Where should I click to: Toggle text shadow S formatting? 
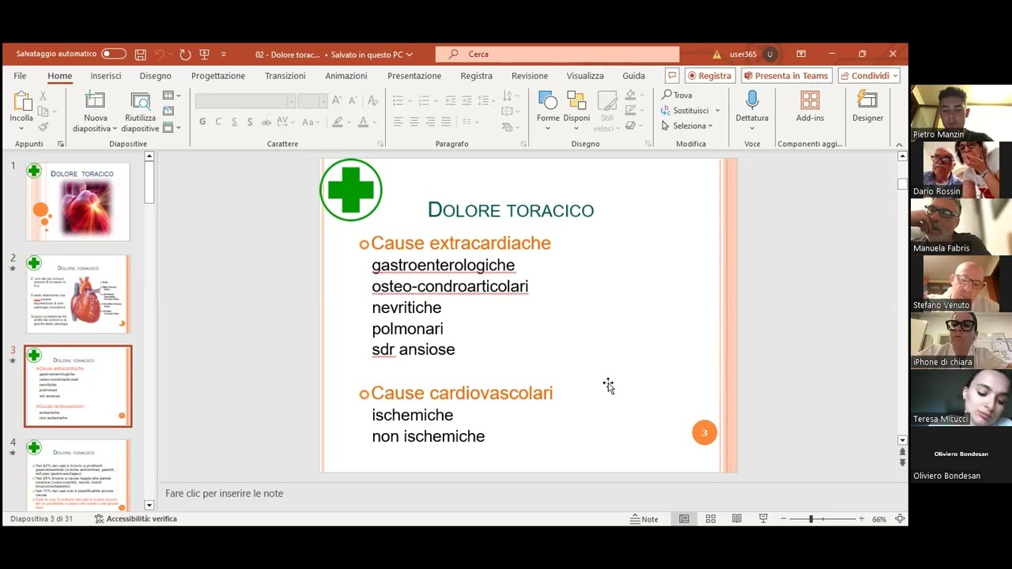250,122
